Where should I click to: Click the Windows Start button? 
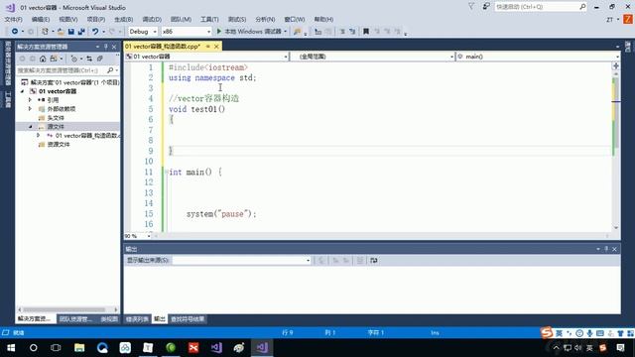pyautogui.click(x=11, y=348)
